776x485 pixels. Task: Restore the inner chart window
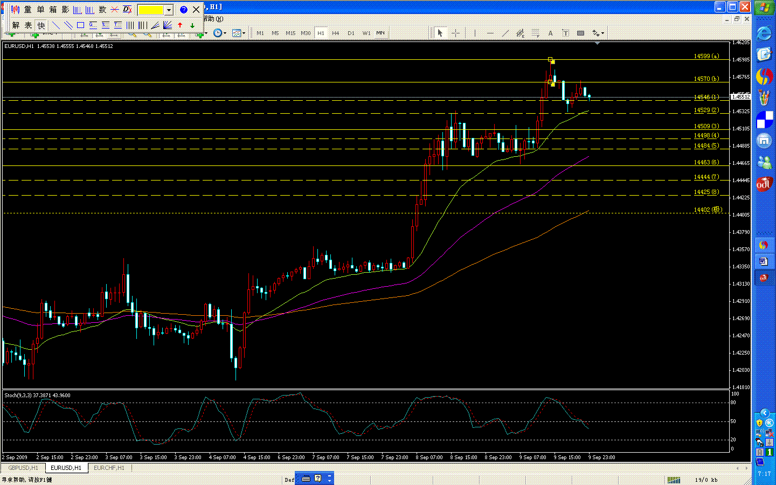pyautogui.click(x=737, y=19)
